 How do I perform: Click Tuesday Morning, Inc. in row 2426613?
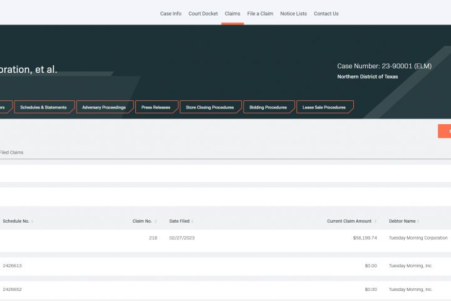[x=410, y=266]
